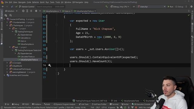Collapse the src folder
The width and height of the screenshot is (194, 109).
coord(10,28)
